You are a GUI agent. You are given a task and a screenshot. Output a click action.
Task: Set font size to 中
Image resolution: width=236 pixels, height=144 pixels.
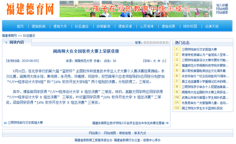[159, 61]
